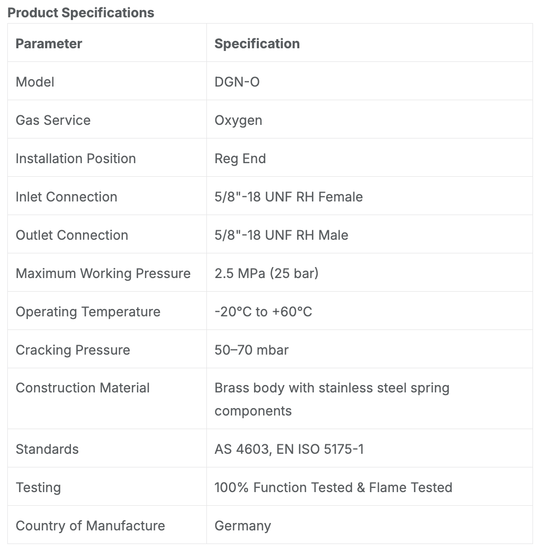Image resolution: width=543 pixels, height=554 pixels.
Task: Click the 5/8"-18 UNF RH Female text
Action: click(x=289, y=197)
